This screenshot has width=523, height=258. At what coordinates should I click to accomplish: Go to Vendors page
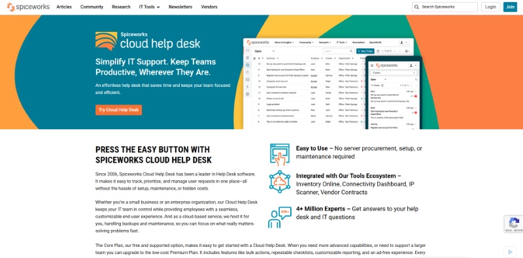tap(209, 7)
